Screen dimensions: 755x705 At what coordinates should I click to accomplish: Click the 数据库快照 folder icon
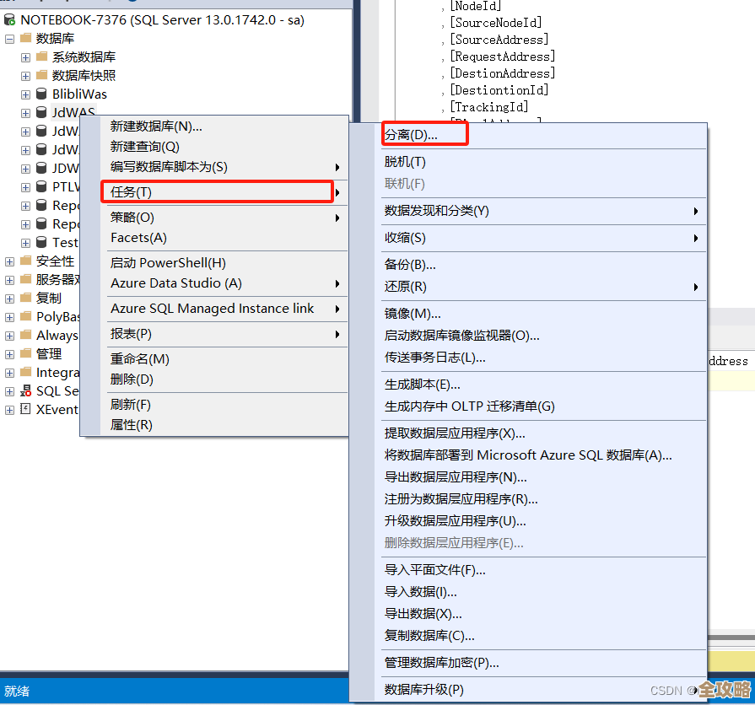[x=40, y=75]
